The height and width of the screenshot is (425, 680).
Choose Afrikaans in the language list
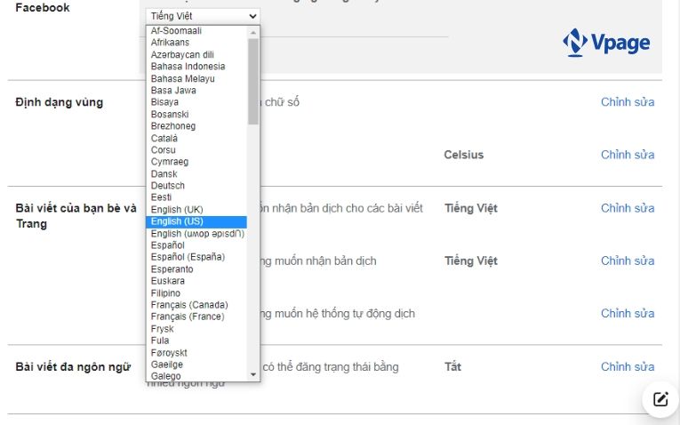click(170, 43)
